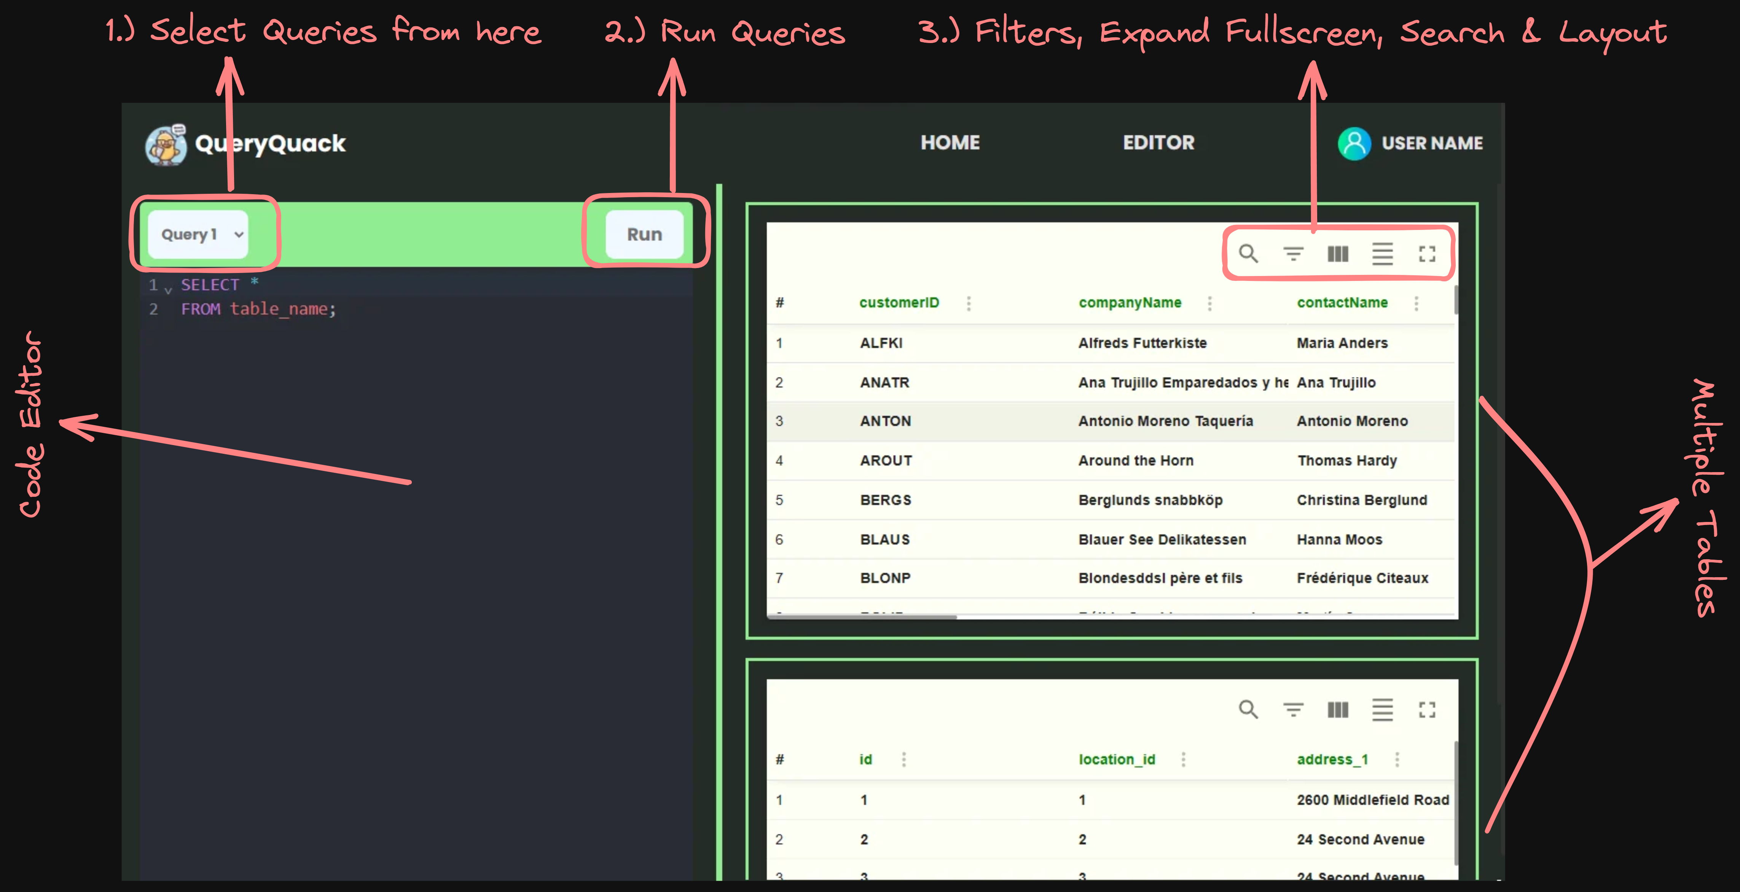Click the Blauer See Delikatessen cell
Viewport: 1740px width, 892px height.
pyautogui.click(x=1162, y=539)
